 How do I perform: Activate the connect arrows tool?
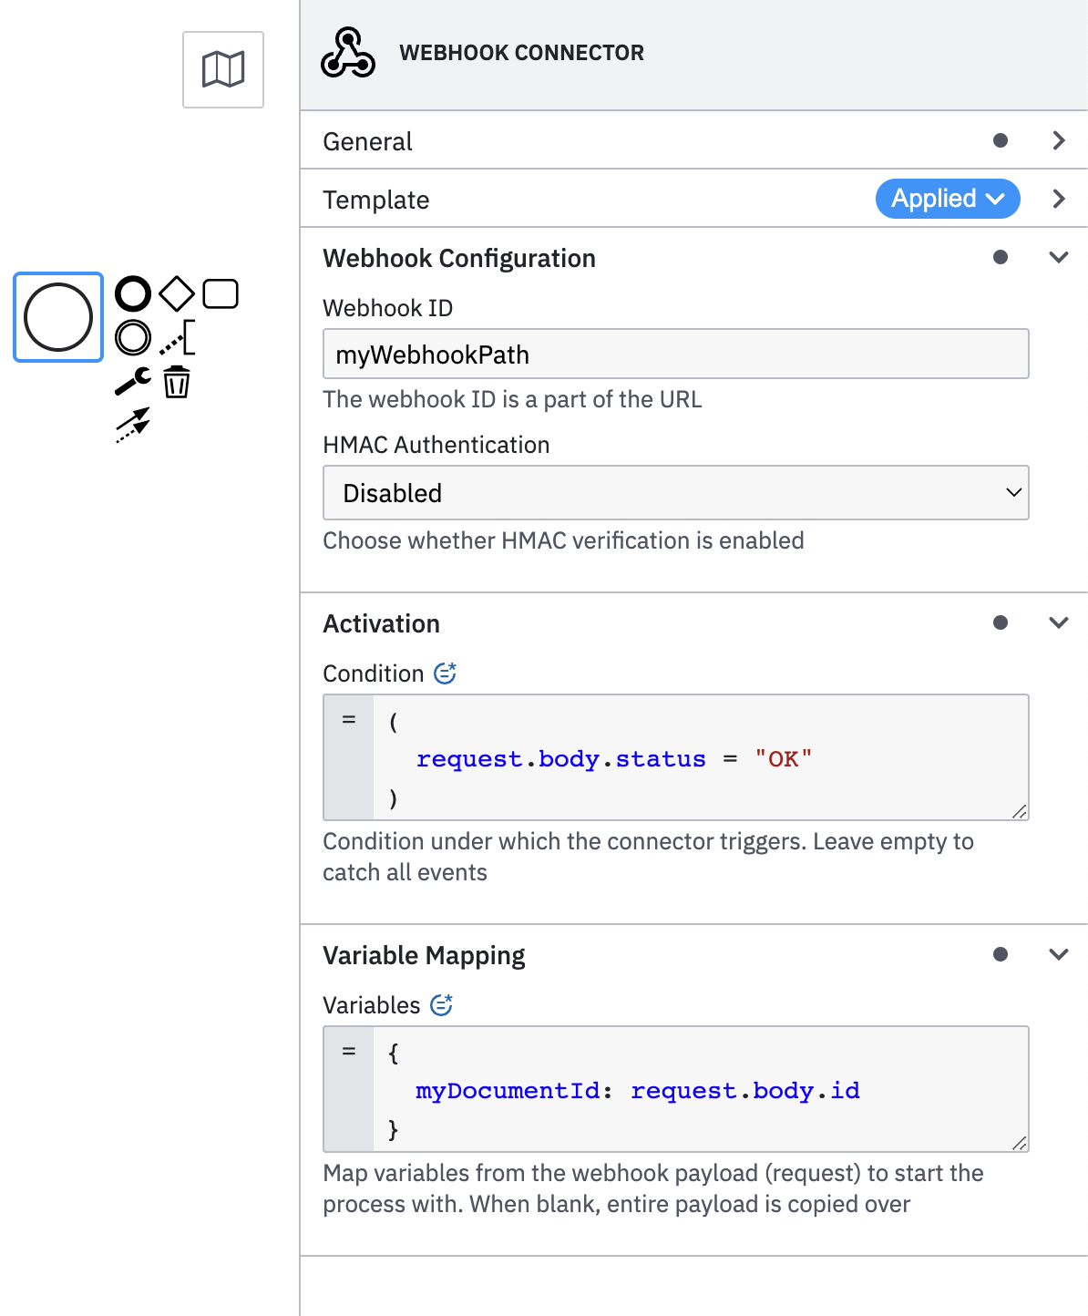pyautogui.click(x=133, y=424)
